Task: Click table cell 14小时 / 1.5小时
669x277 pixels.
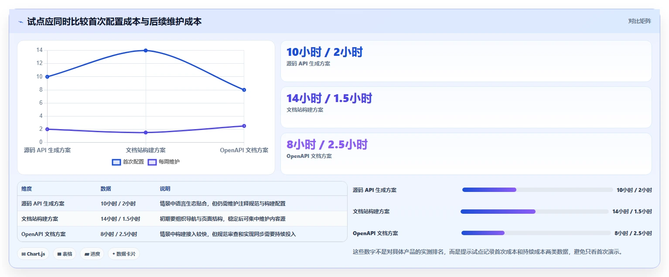Action: (x=120, y=219)
